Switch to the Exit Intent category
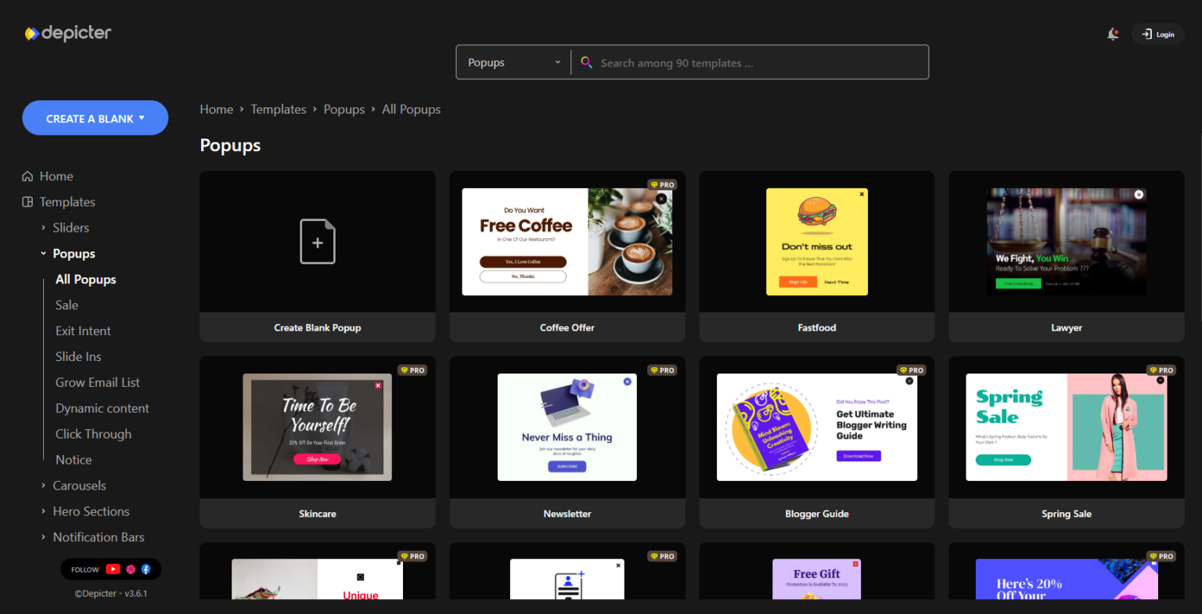The width and height of the screenshot is (1202, 614). click(82, 330)
